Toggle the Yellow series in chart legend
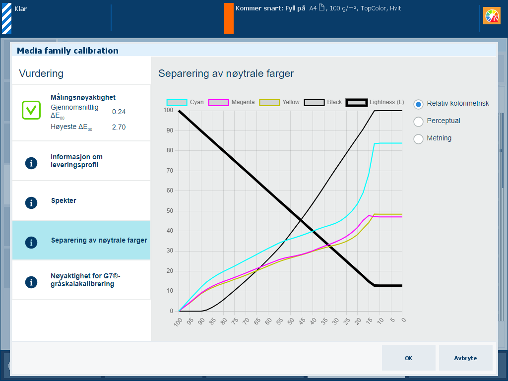The width and height of the screenshot is (508, 381). pyautogui.click(x=279, y=102)
